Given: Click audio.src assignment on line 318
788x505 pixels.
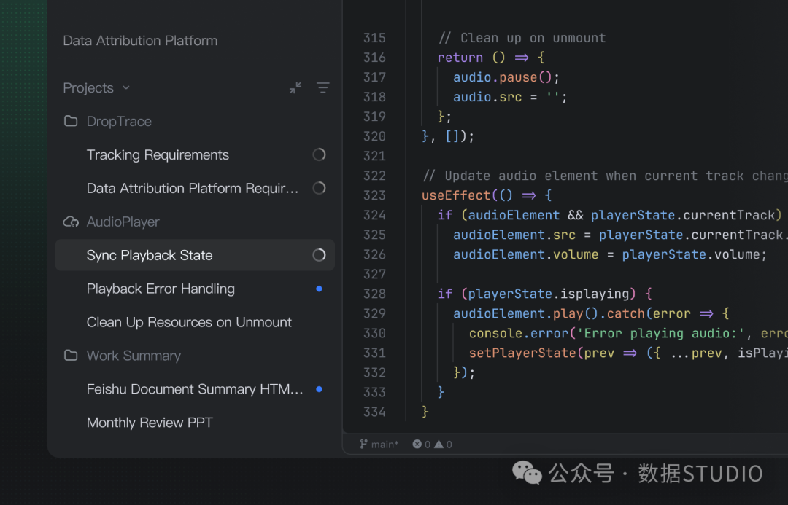Looking at the screenshot, I should click(x=510, y=97).
